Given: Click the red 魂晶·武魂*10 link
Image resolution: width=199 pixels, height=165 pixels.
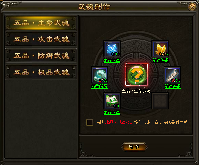Looking at the screenshot, I should [119, 122].
